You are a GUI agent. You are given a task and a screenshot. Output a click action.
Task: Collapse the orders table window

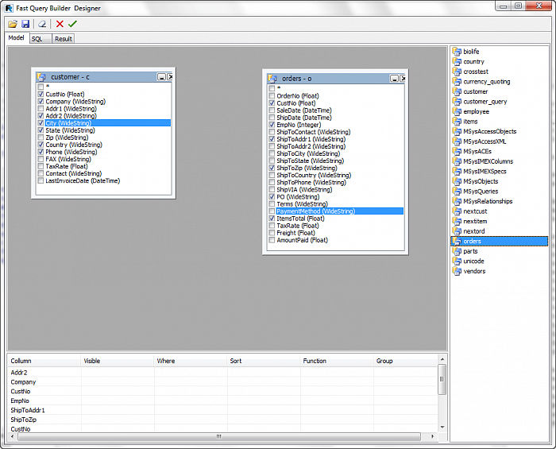click(x=393, y=79)
